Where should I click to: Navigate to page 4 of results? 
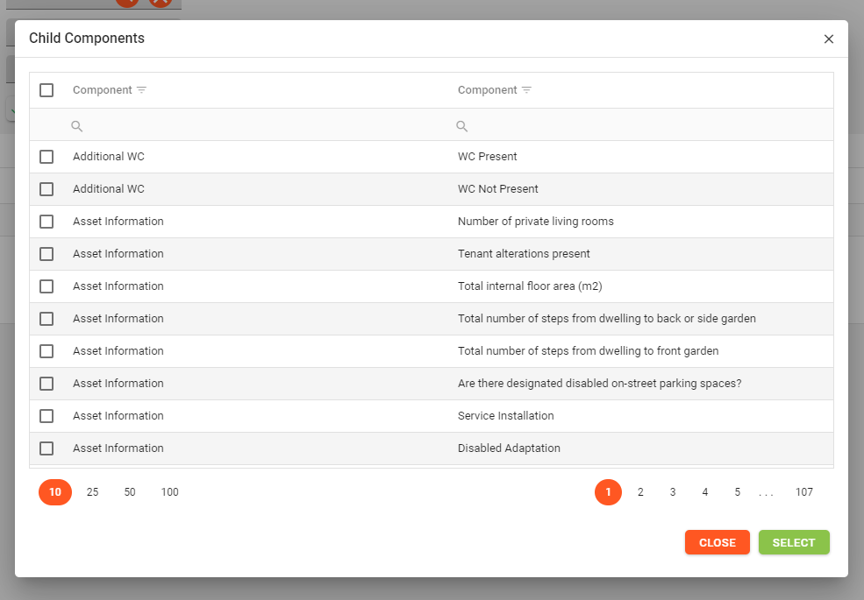(705, 492)
